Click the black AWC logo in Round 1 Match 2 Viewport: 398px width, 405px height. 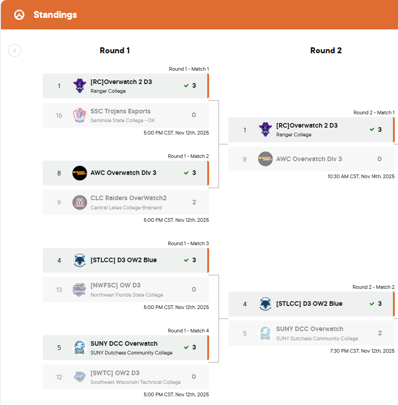pyautogui.click(x=80, y=173)
